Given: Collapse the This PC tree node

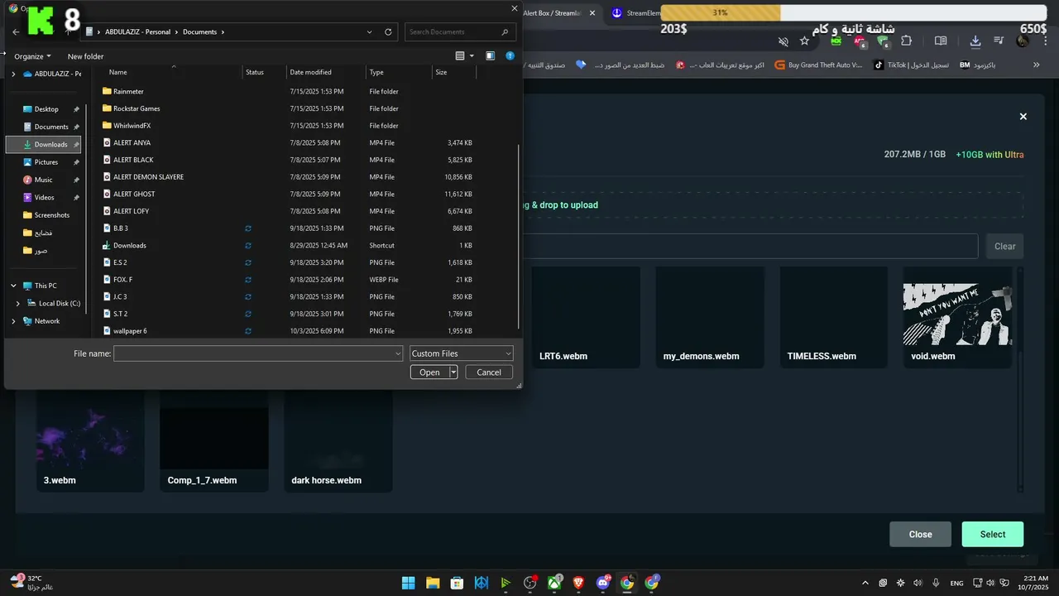Looking at the screenshot, I should pyautogui.click(x=13, y=286).
